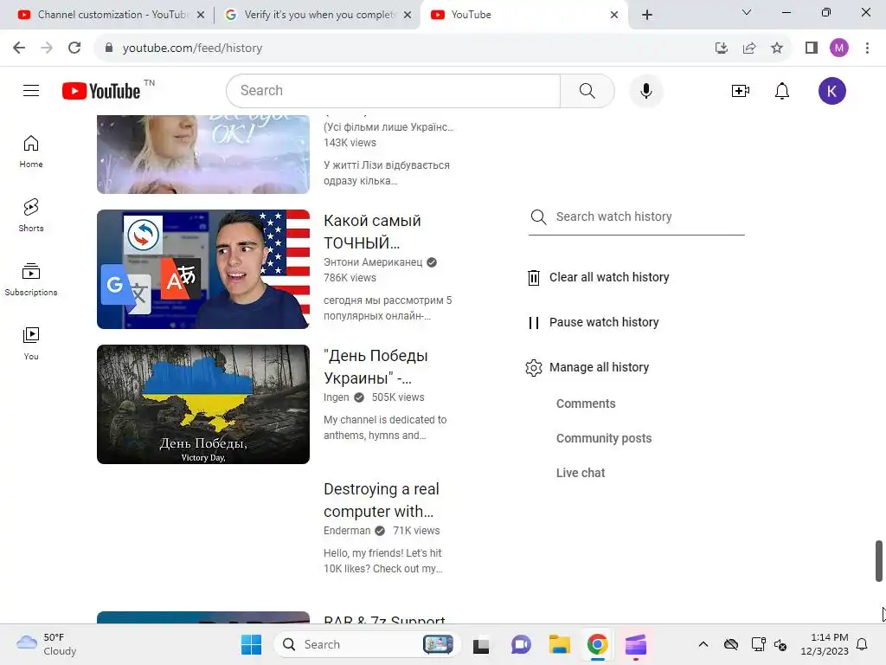The image size is (886, 665).
Task: Open the Какой самый ТОЧНЫЙ video thumbnail
Action: (x=203, y=269)
